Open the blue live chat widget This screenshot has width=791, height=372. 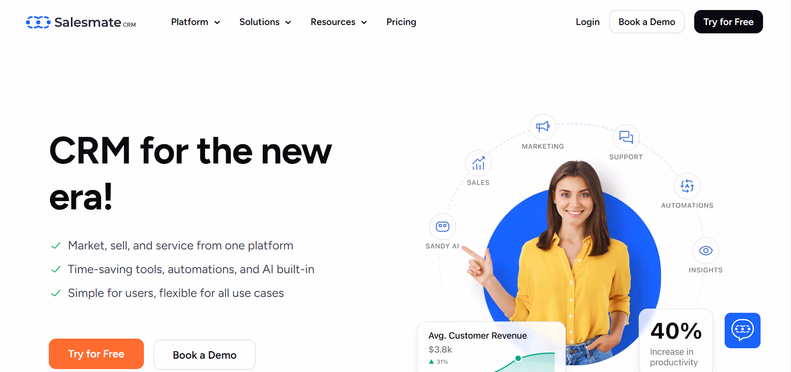pos(742,330)
